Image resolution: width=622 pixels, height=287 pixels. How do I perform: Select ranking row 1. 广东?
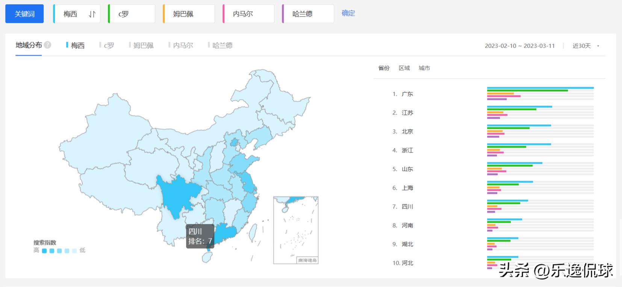492,94
